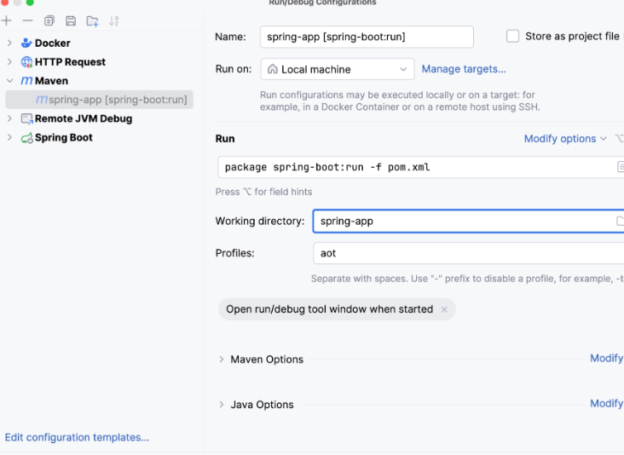The width and height of the screenshot is (624, 455).
Task: Click the HTTP Request globe icon
Action: (x=26, y=62)
